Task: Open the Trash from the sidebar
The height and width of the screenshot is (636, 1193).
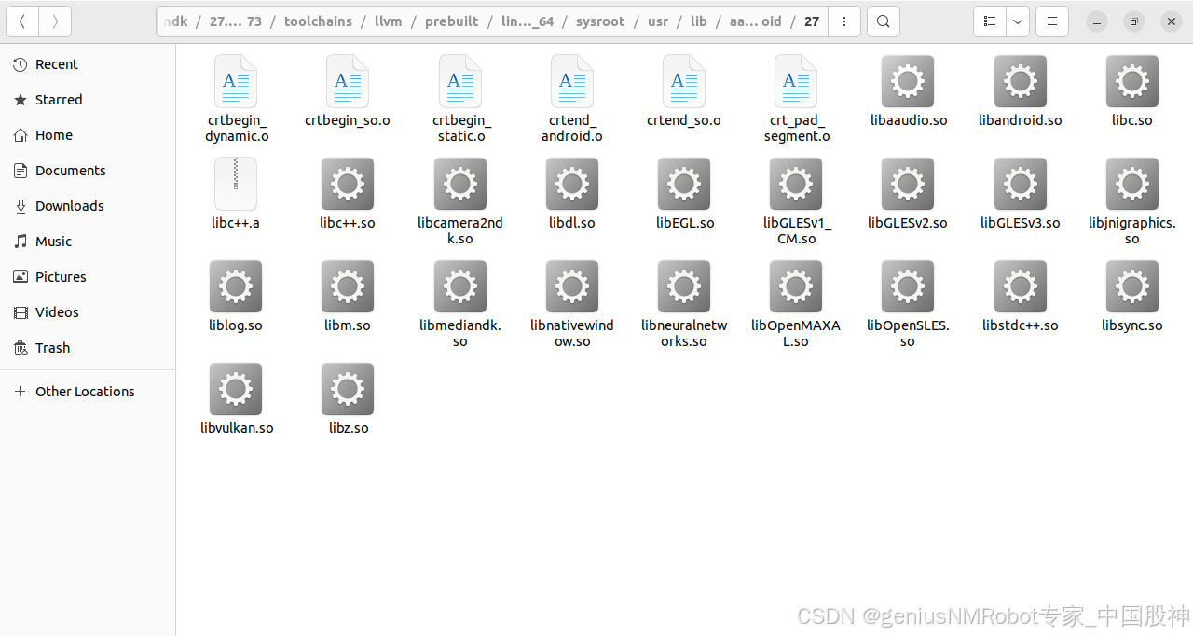Action: tap(53, 347)
